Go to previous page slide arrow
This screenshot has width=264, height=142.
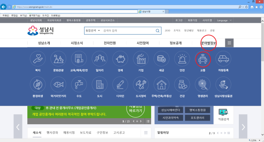pyautogui.click(x=18, y=127)
